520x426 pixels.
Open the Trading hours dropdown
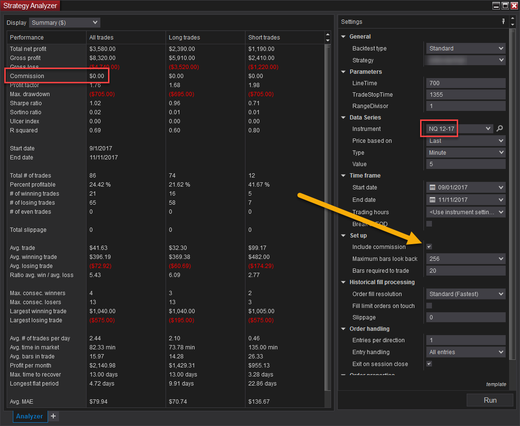tap(466, 212)
